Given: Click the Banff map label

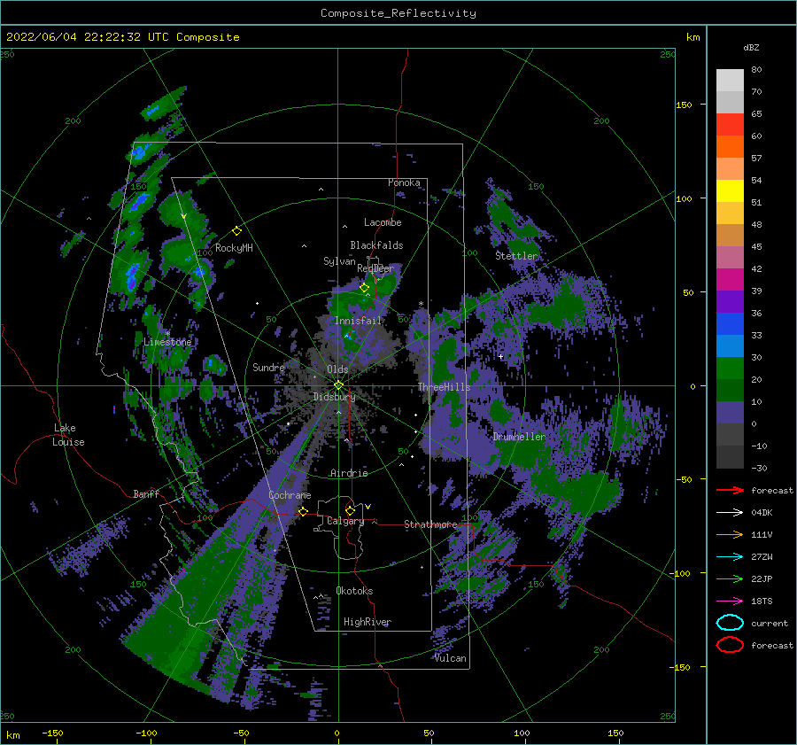Looking at the screenshot, I should (146, 493).
